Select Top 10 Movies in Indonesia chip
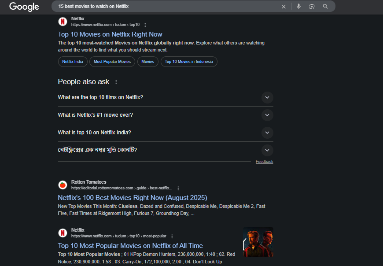The width and height of the screenshot is (383, 266). coord(189,62)
